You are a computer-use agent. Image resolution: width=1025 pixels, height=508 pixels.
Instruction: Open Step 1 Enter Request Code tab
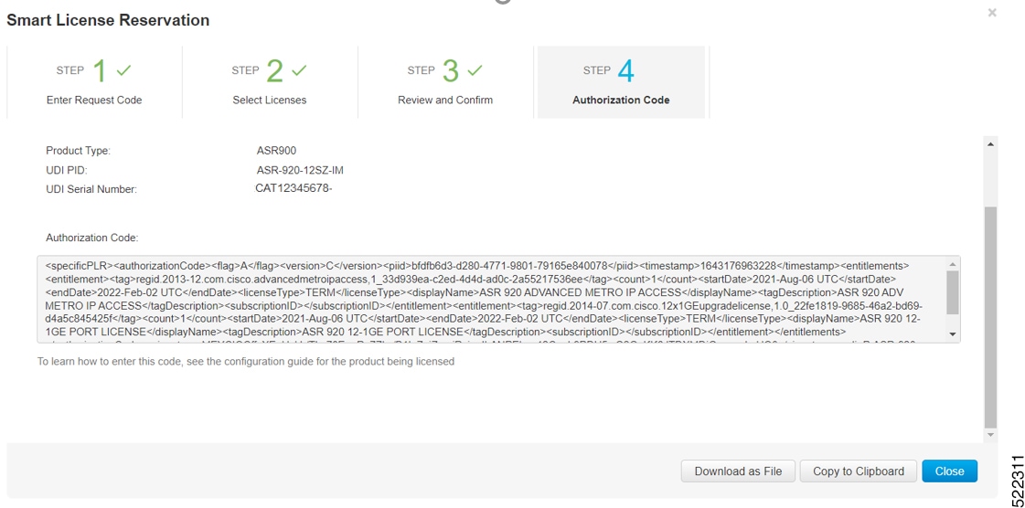[x=94, y=81]
